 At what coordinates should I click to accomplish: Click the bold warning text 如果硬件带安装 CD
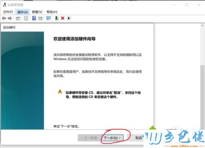[103, 95]
